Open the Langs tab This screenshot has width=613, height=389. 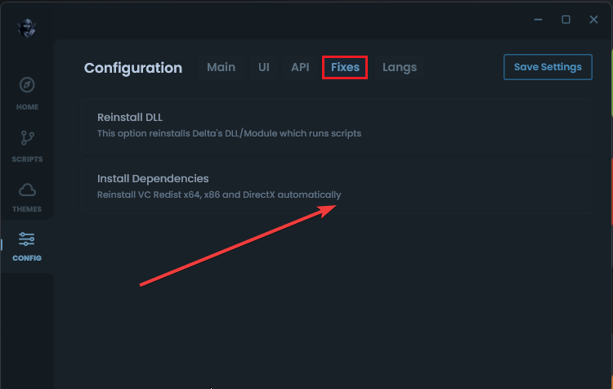[x=399, y=67]
